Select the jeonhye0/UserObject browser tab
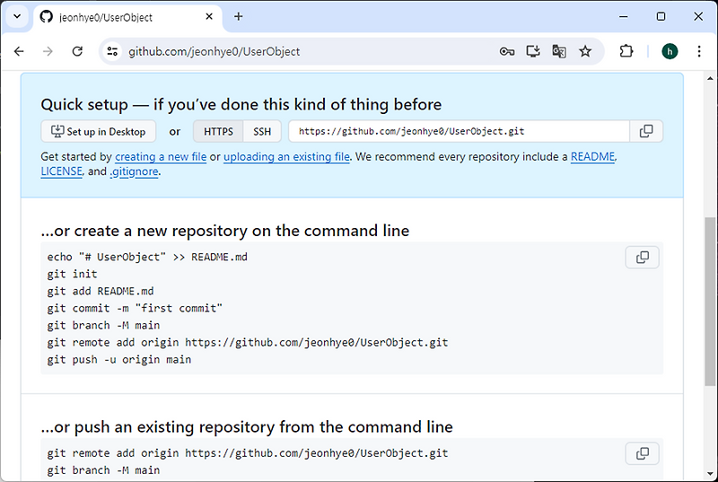 click(x=127, y=17)
